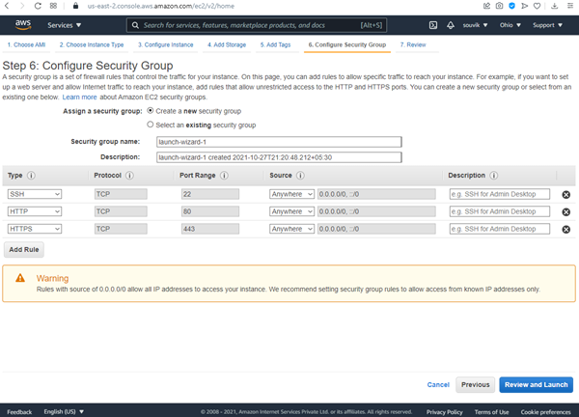The image size is (579, 417).
Task: Click the blue shield ad-blocker icon
Action: point(511,6)
